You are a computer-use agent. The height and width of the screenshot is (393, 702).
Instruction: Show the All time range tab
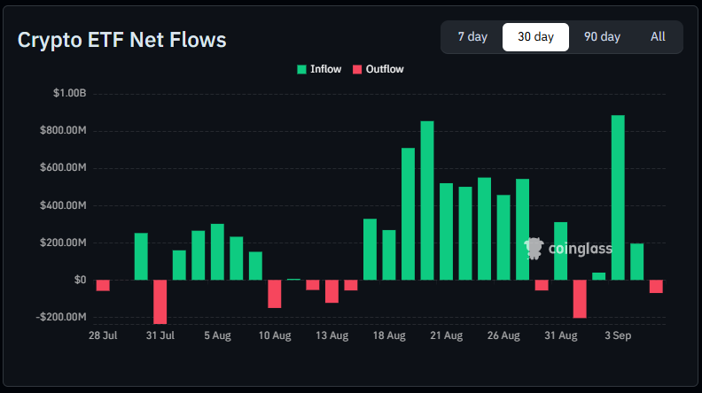click(x=658, y=36)
